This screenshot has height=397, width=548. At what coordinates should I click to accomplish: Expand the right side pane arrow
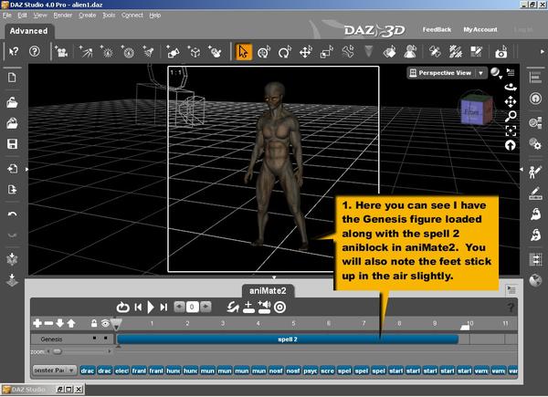coord(522,170)
